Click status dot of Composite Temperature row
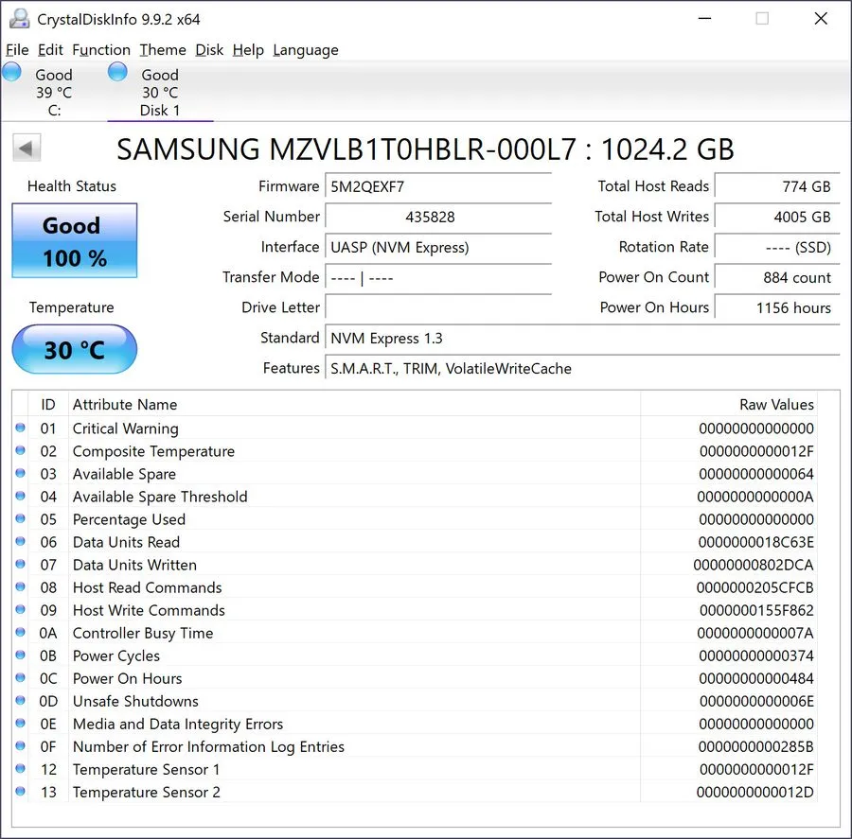 pos(20,451)
